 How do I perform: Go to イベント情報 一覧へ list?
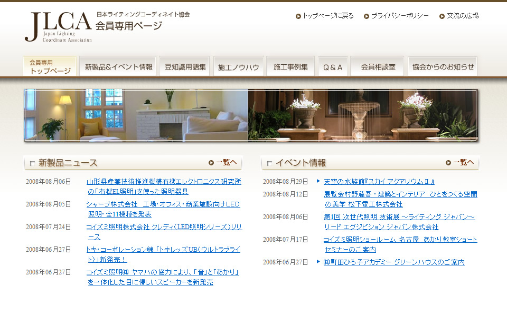[x=463, y=163]
